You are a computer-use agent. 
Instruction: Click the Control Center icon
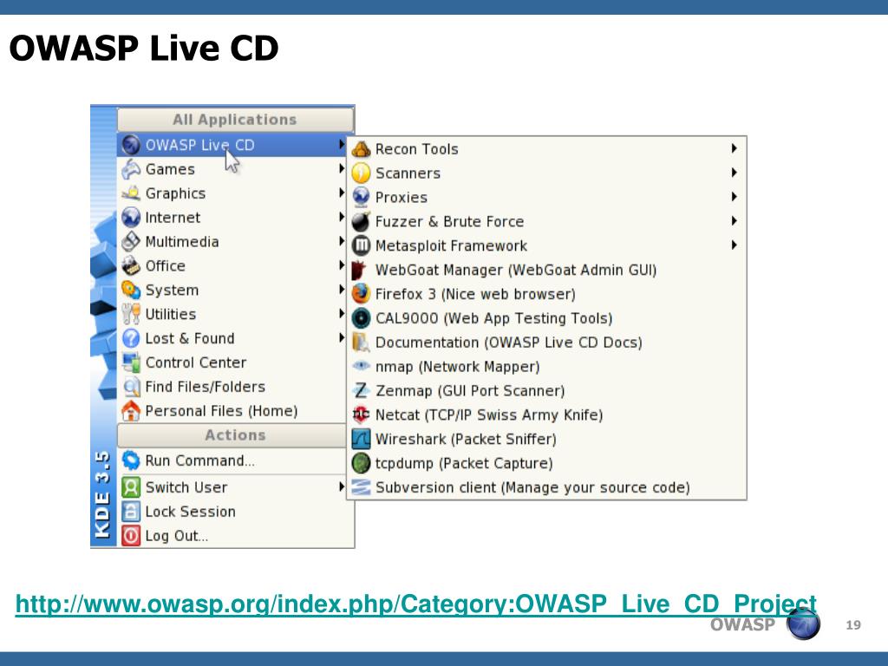pos(131,362)
